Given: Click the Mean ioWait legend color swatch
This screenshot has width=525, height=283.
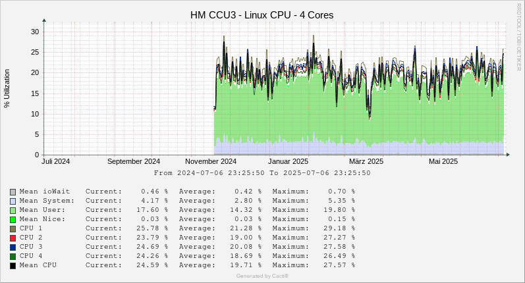Looking at the screenshot, I should pyautogui.click(x=13, y=192).
